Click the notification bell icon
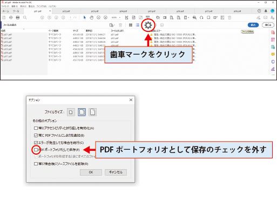The image size is (277, 213). coord(266,11)
